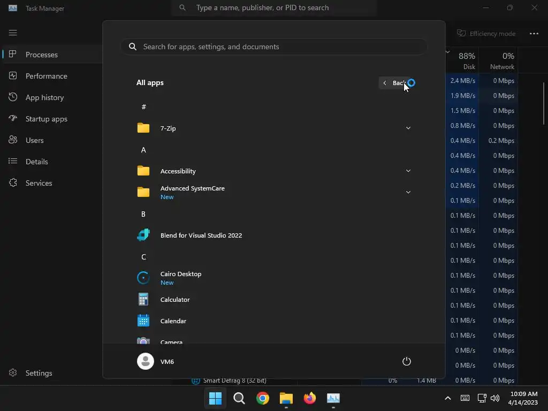Select the 0.2 Mbps network cell

(x=498, y=141)
